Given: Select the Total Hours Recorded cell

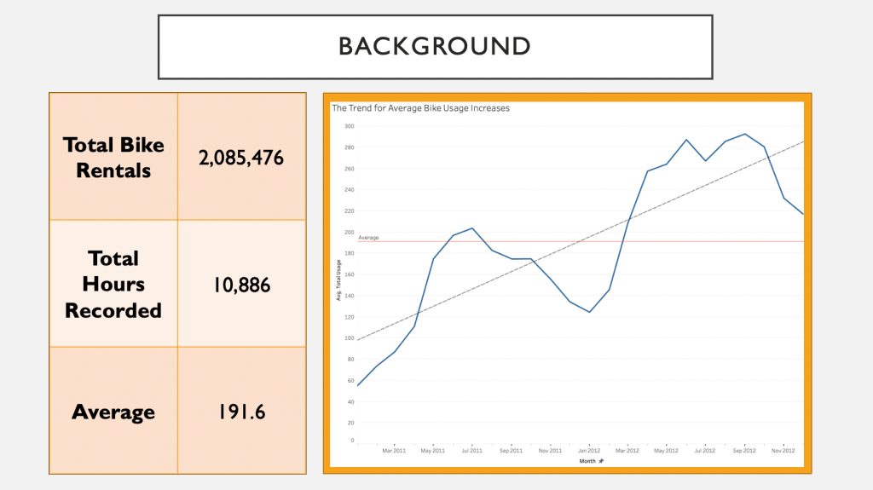Looking at the screenshot, I should (x=113, y=284).
